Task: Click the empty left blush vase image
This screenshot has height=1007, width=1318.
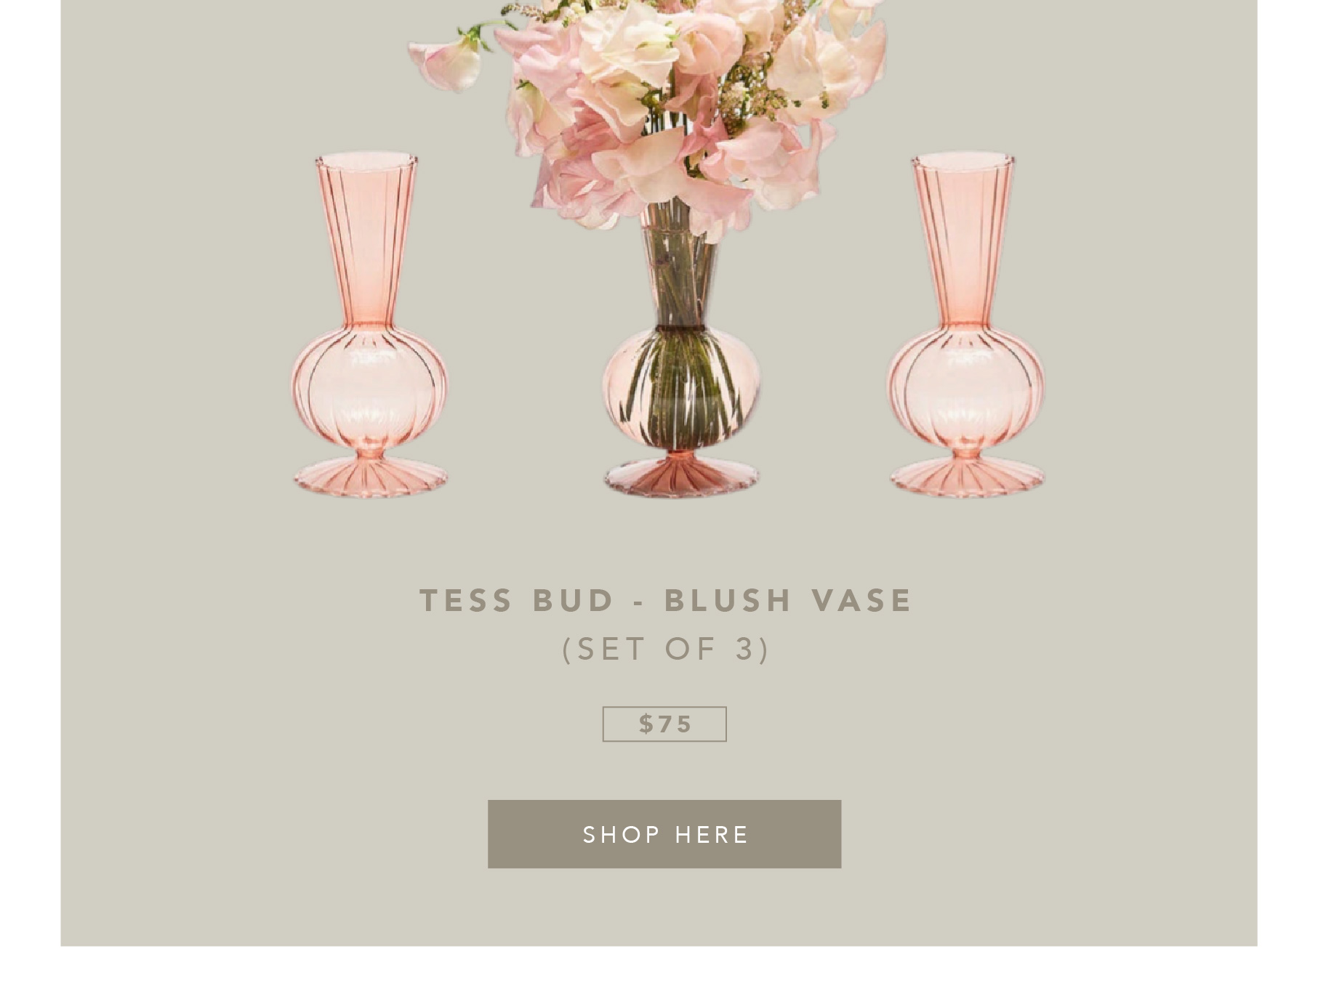Action: tap(369, 325)
